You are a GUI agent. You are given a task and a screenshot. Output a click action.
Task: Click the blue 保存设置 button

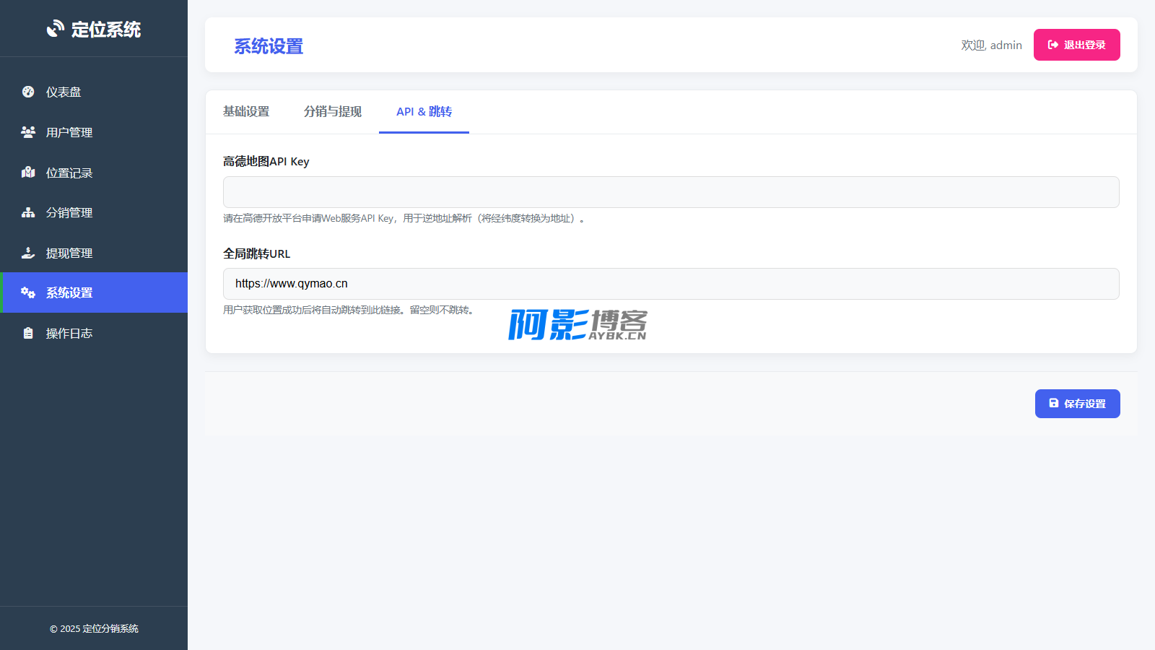pyautogui.click(x=1077, y=404)
